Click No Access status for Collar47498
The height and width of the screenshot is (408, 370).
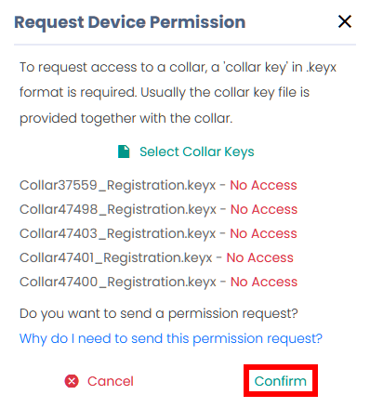coord(264,209)
